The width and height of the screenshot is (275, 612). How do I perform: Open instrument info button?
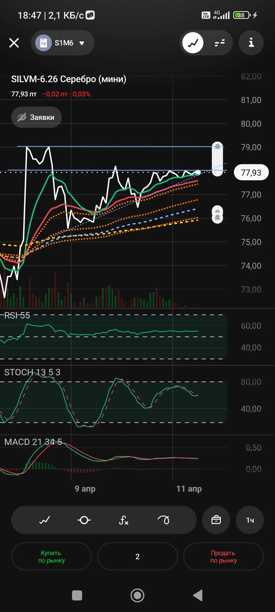coord(251,43)
